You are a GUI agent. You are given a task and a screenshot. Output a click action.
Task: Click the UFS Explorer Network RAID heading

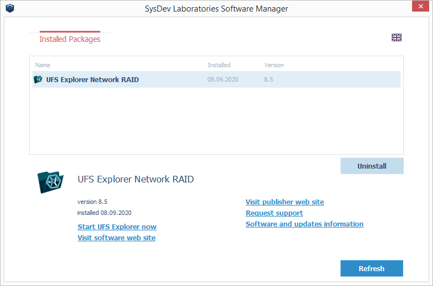point(136,179)
